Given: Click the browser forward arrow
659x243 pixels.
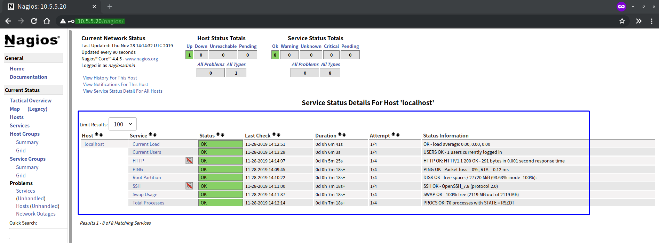Looking at the screenshot, I should point(21,21).
